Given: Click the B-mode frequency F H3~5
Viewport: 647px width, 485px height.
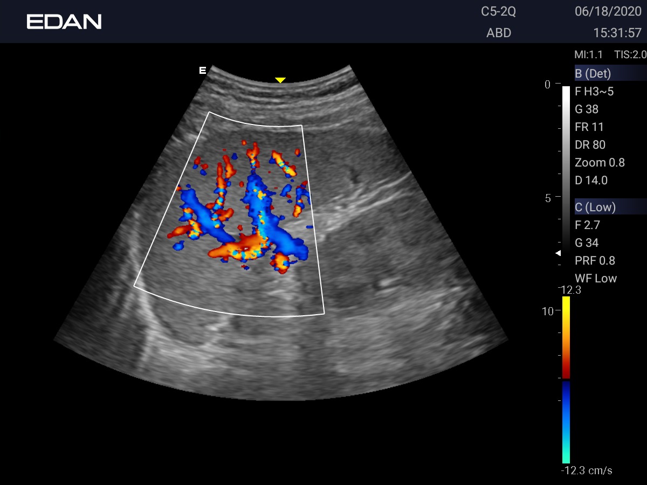Looking at the screenshot, I should tap(594, 92).
